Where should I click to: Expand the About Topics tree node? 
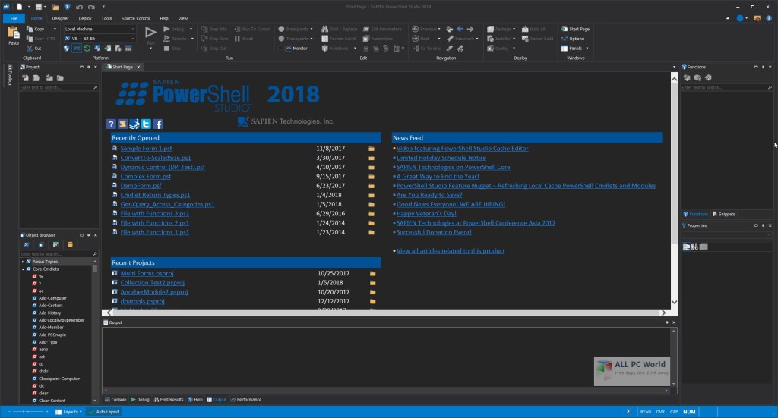coord(23,262)
